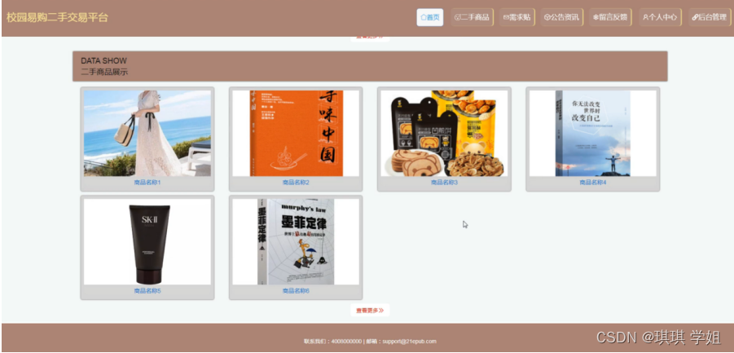Viewport: 734px width, 353px height.
Task: Open bear biscuit snacks product image
Action: 444,134
